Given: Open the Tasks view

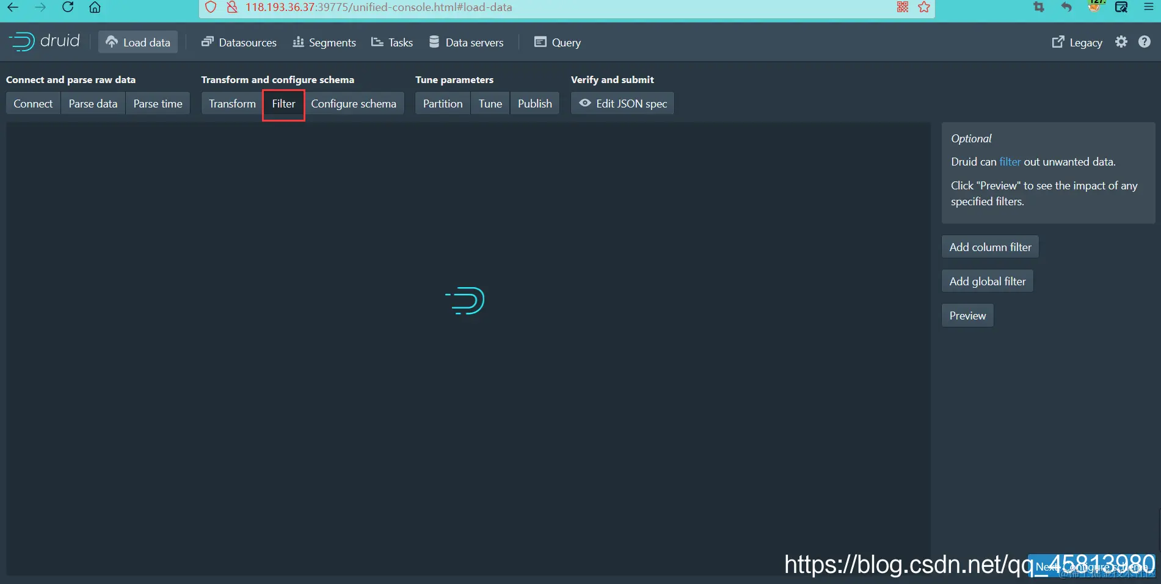Looking at the screenshot, I should pos(392,42).
